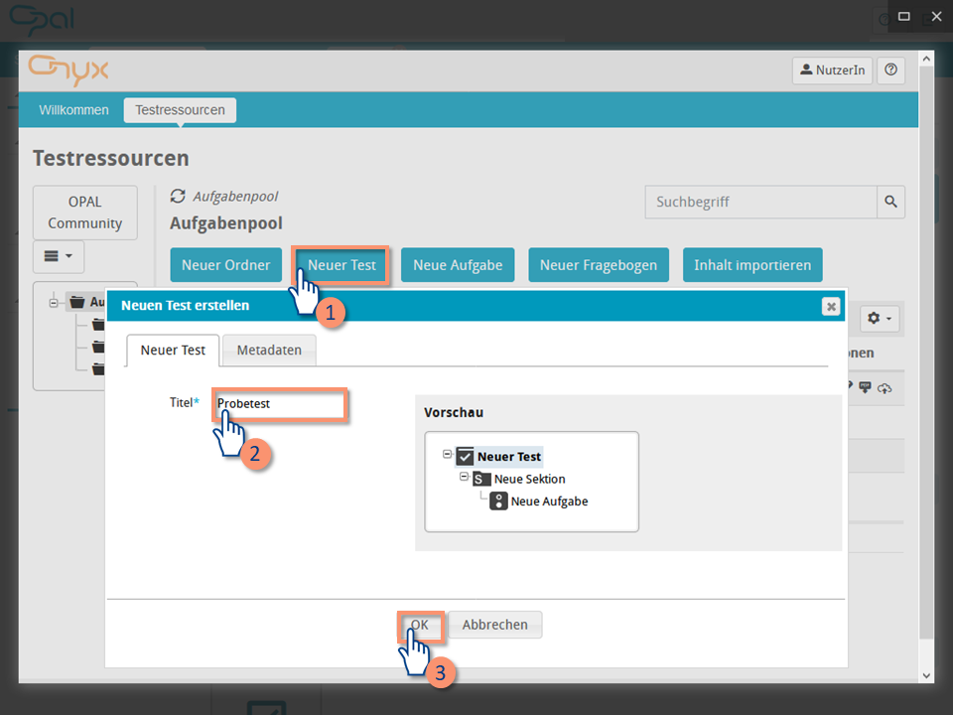Open the Willkommen tab
The height and width of the screenshot is (715, 953).
(x=73, y=110)
